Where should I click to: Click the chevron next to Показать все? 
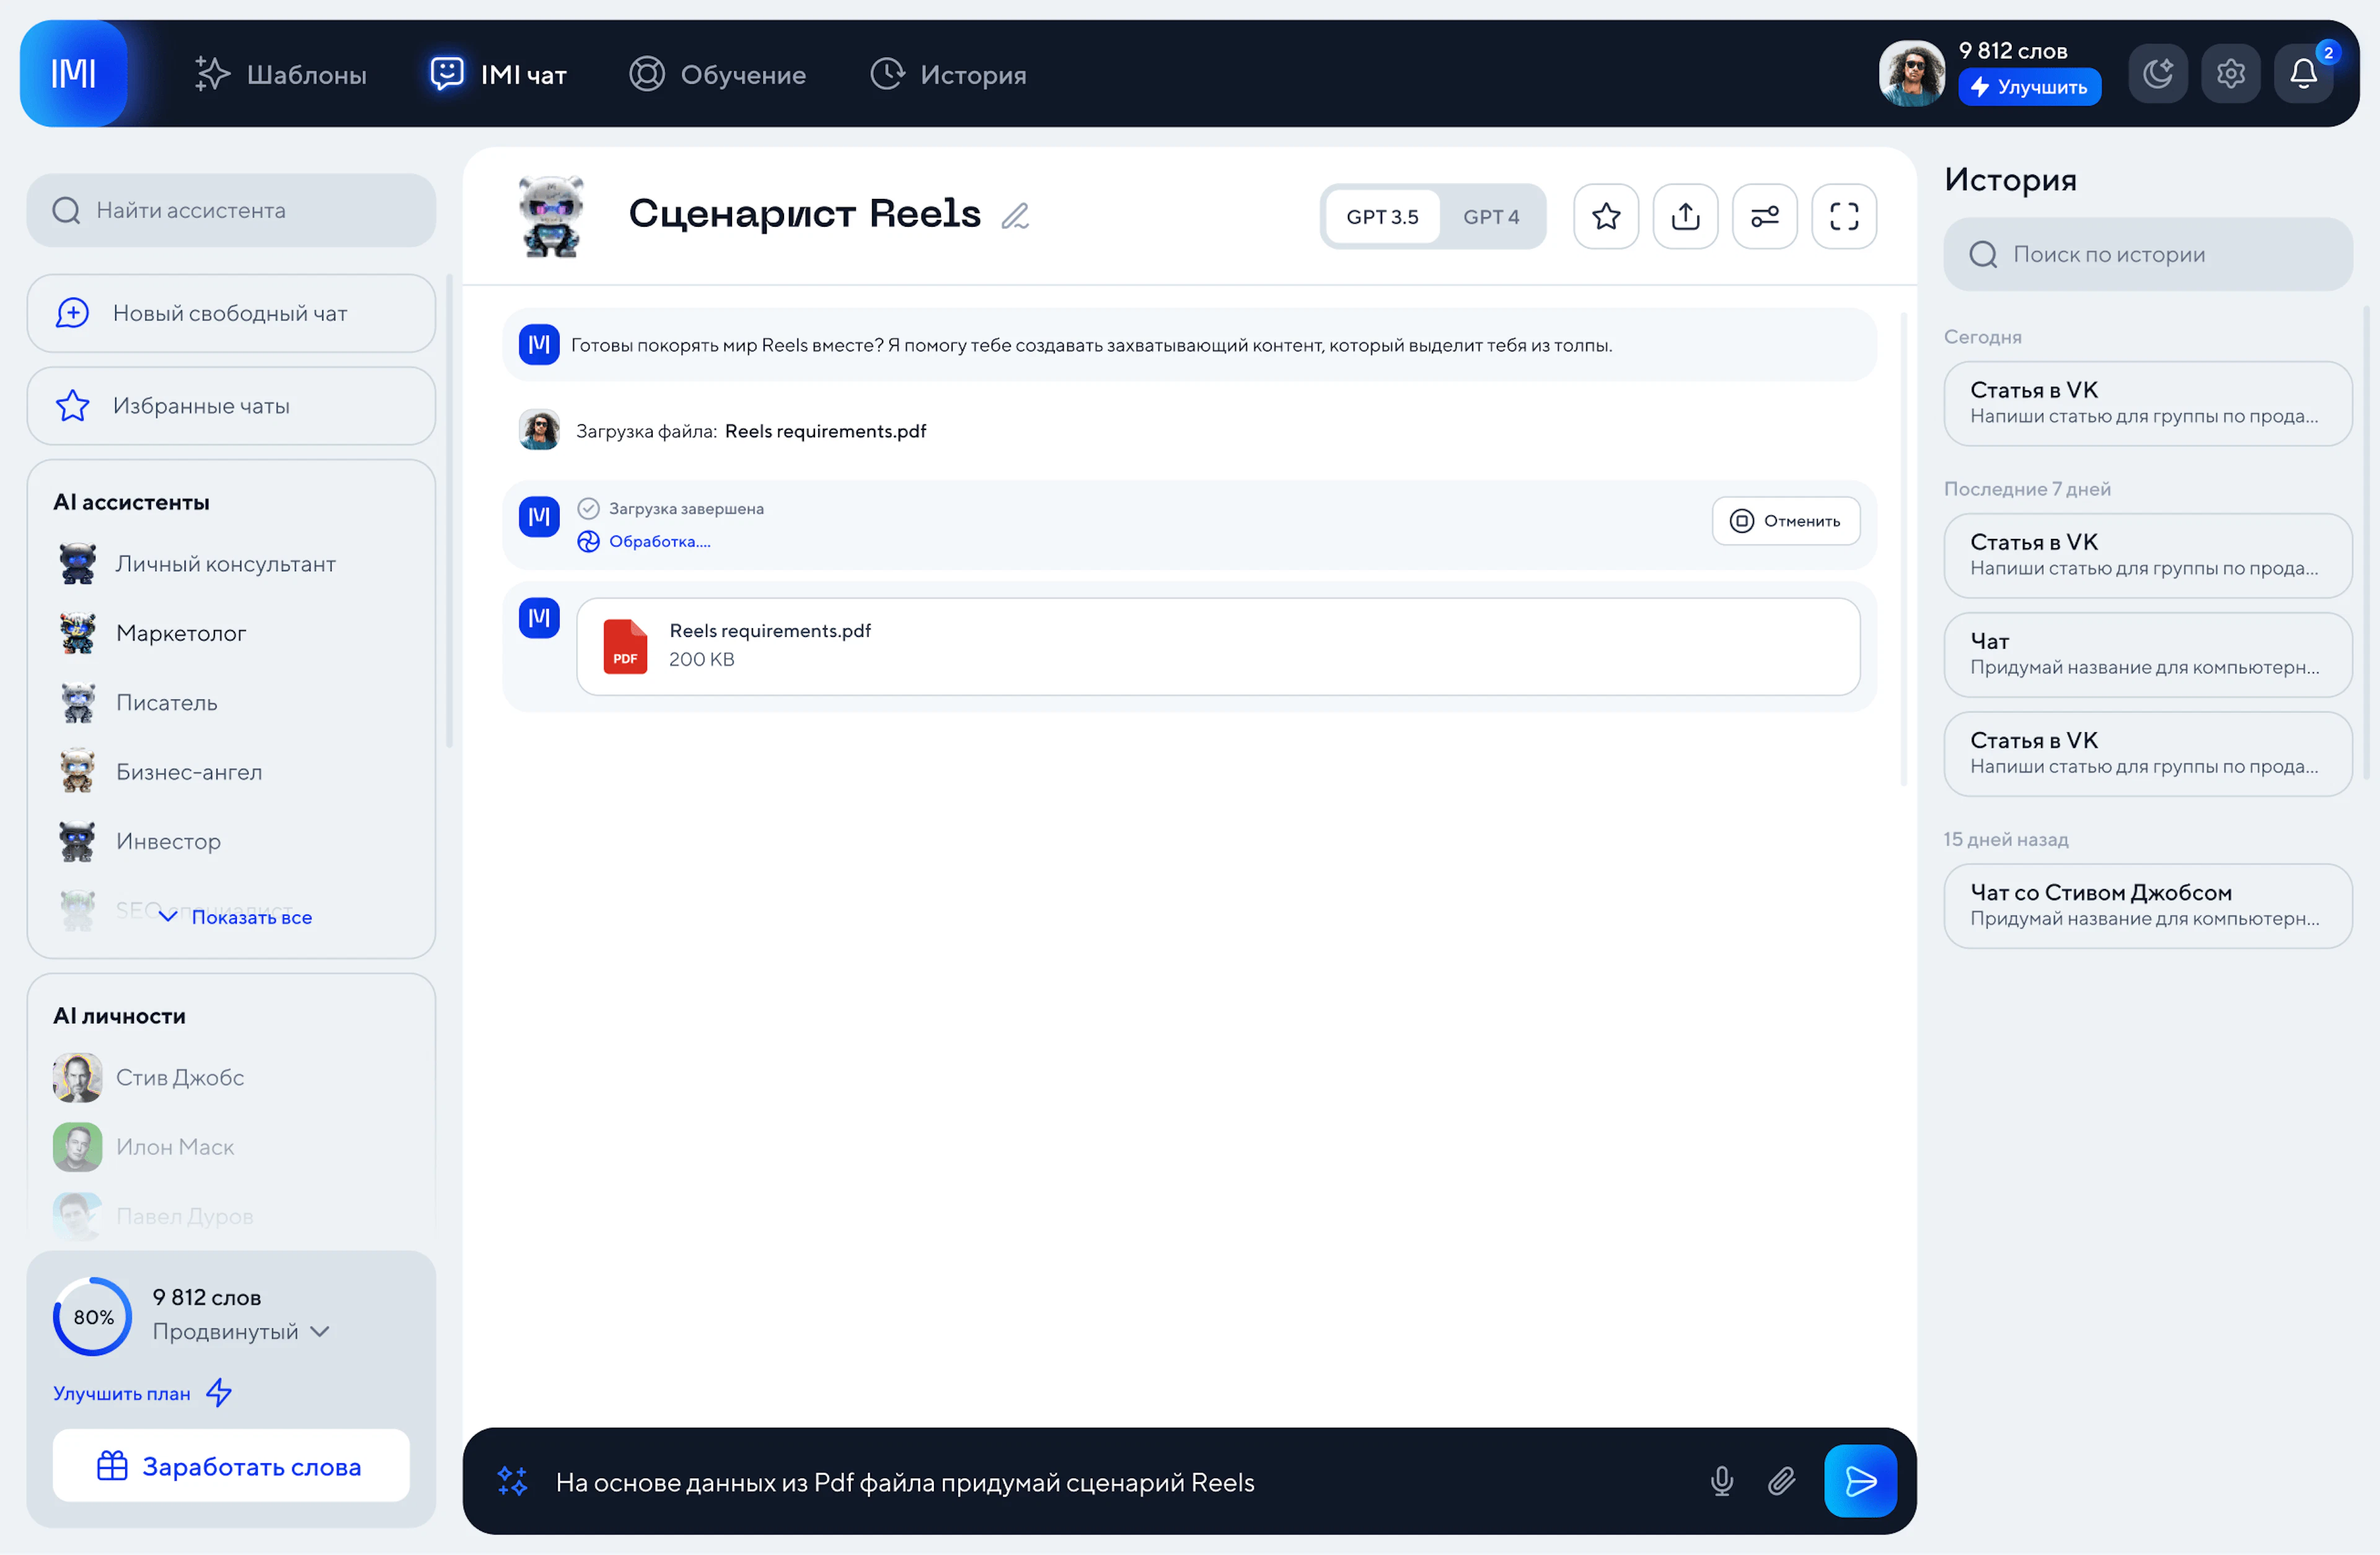point(168,916)
